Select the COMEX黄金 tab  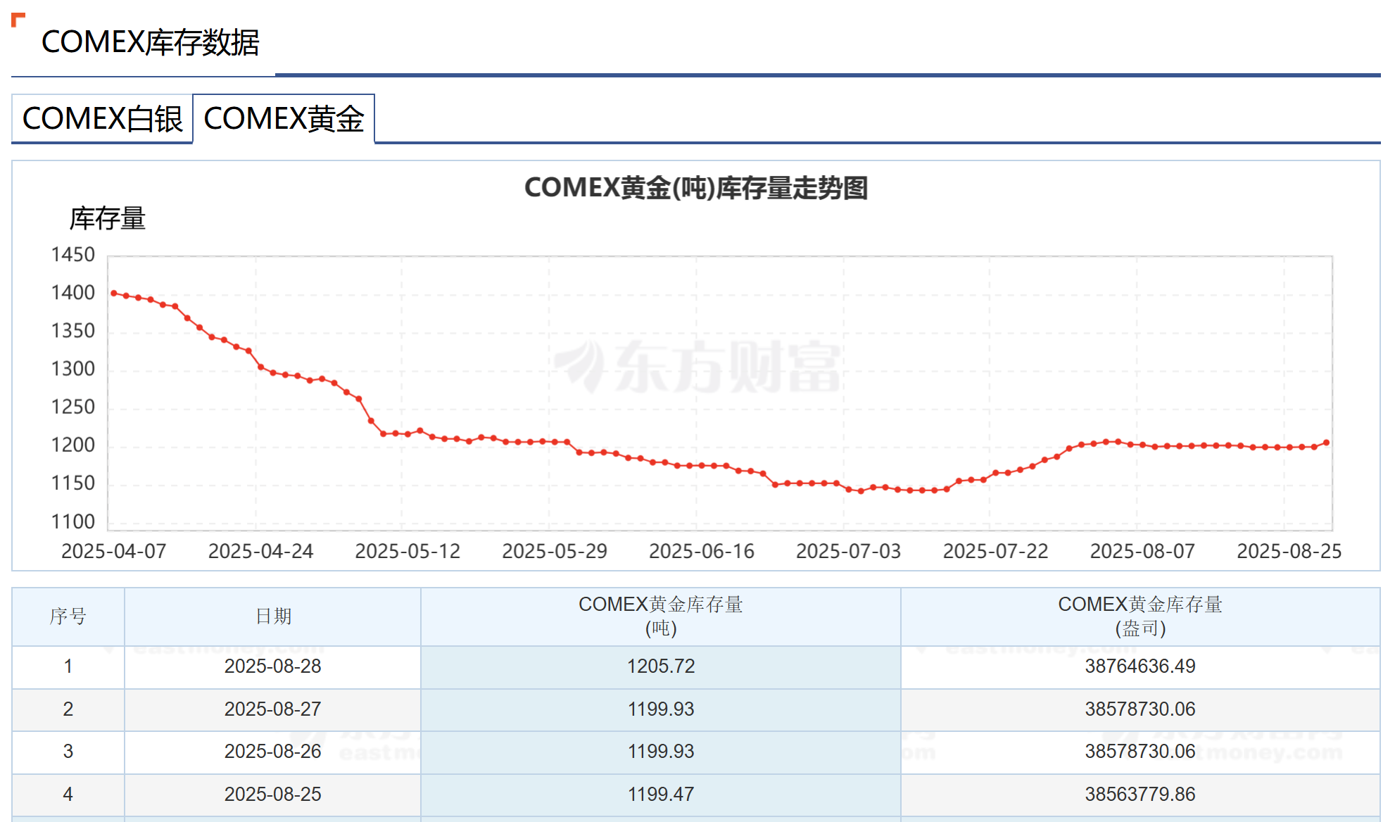[x=284, y=119]
